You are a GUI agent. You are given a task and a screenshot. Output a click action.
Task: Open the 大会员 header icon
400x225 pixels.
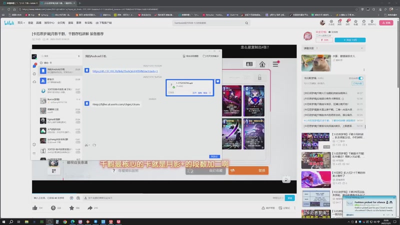pos(331,22)
